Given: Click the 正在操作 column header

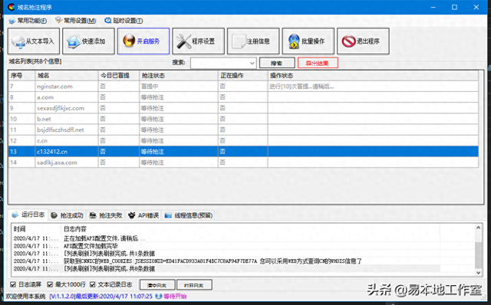Looking at the screenshot, I should point(242,75).
